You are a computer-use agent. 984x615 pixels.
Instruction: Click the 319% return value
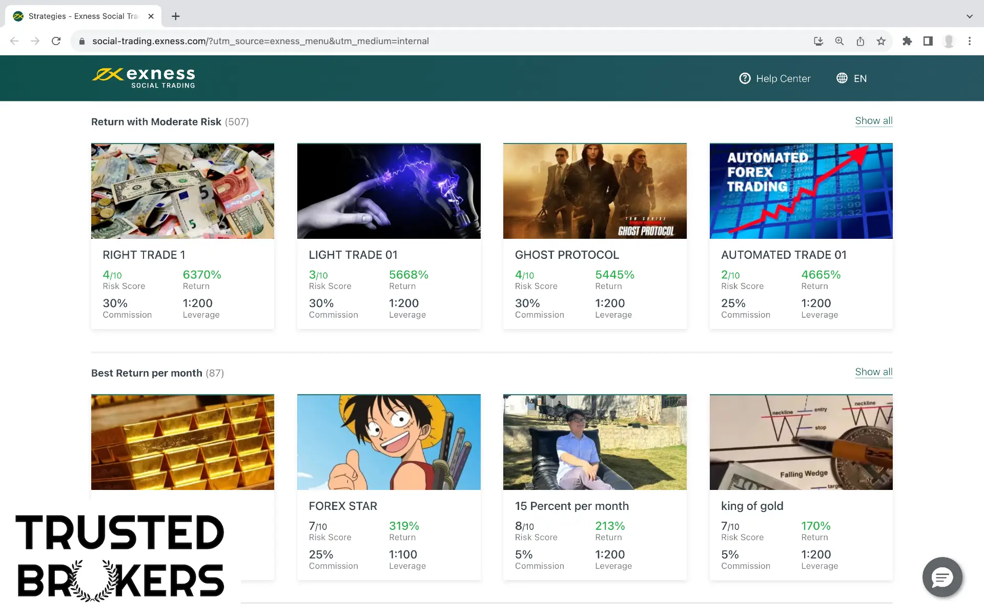pyautogui.click(x=404, y=526)
